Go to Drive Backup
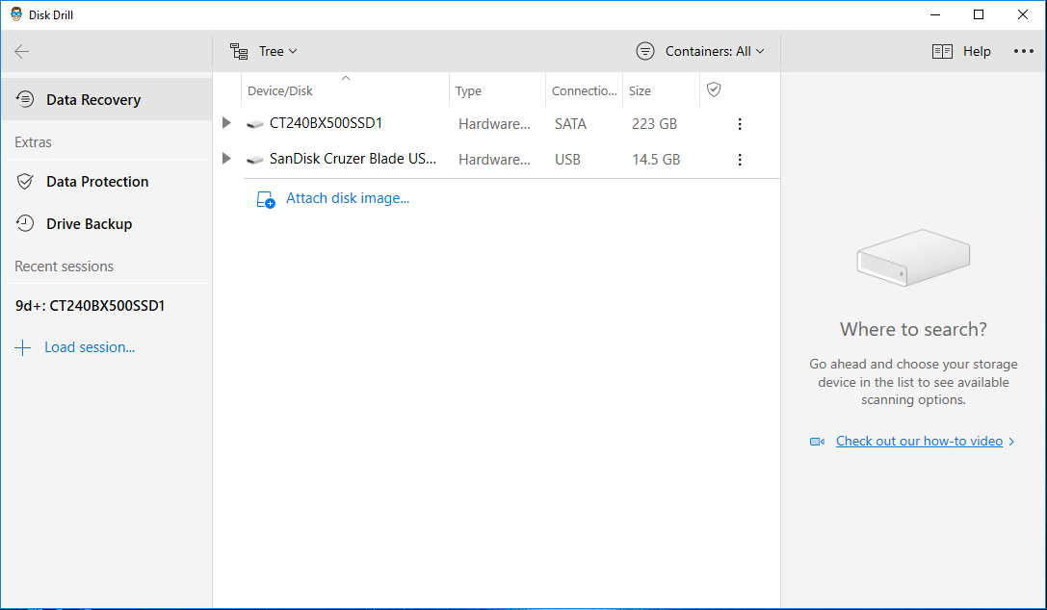 89,224
